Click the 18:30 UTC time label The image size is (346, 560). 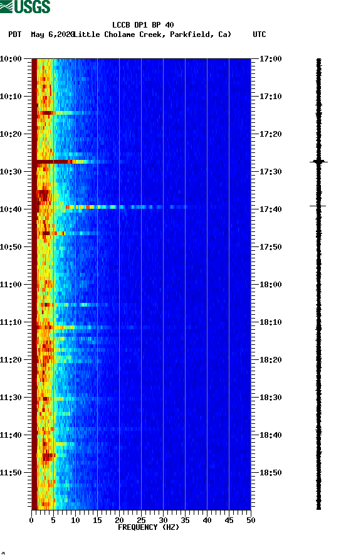click(271, 398)
